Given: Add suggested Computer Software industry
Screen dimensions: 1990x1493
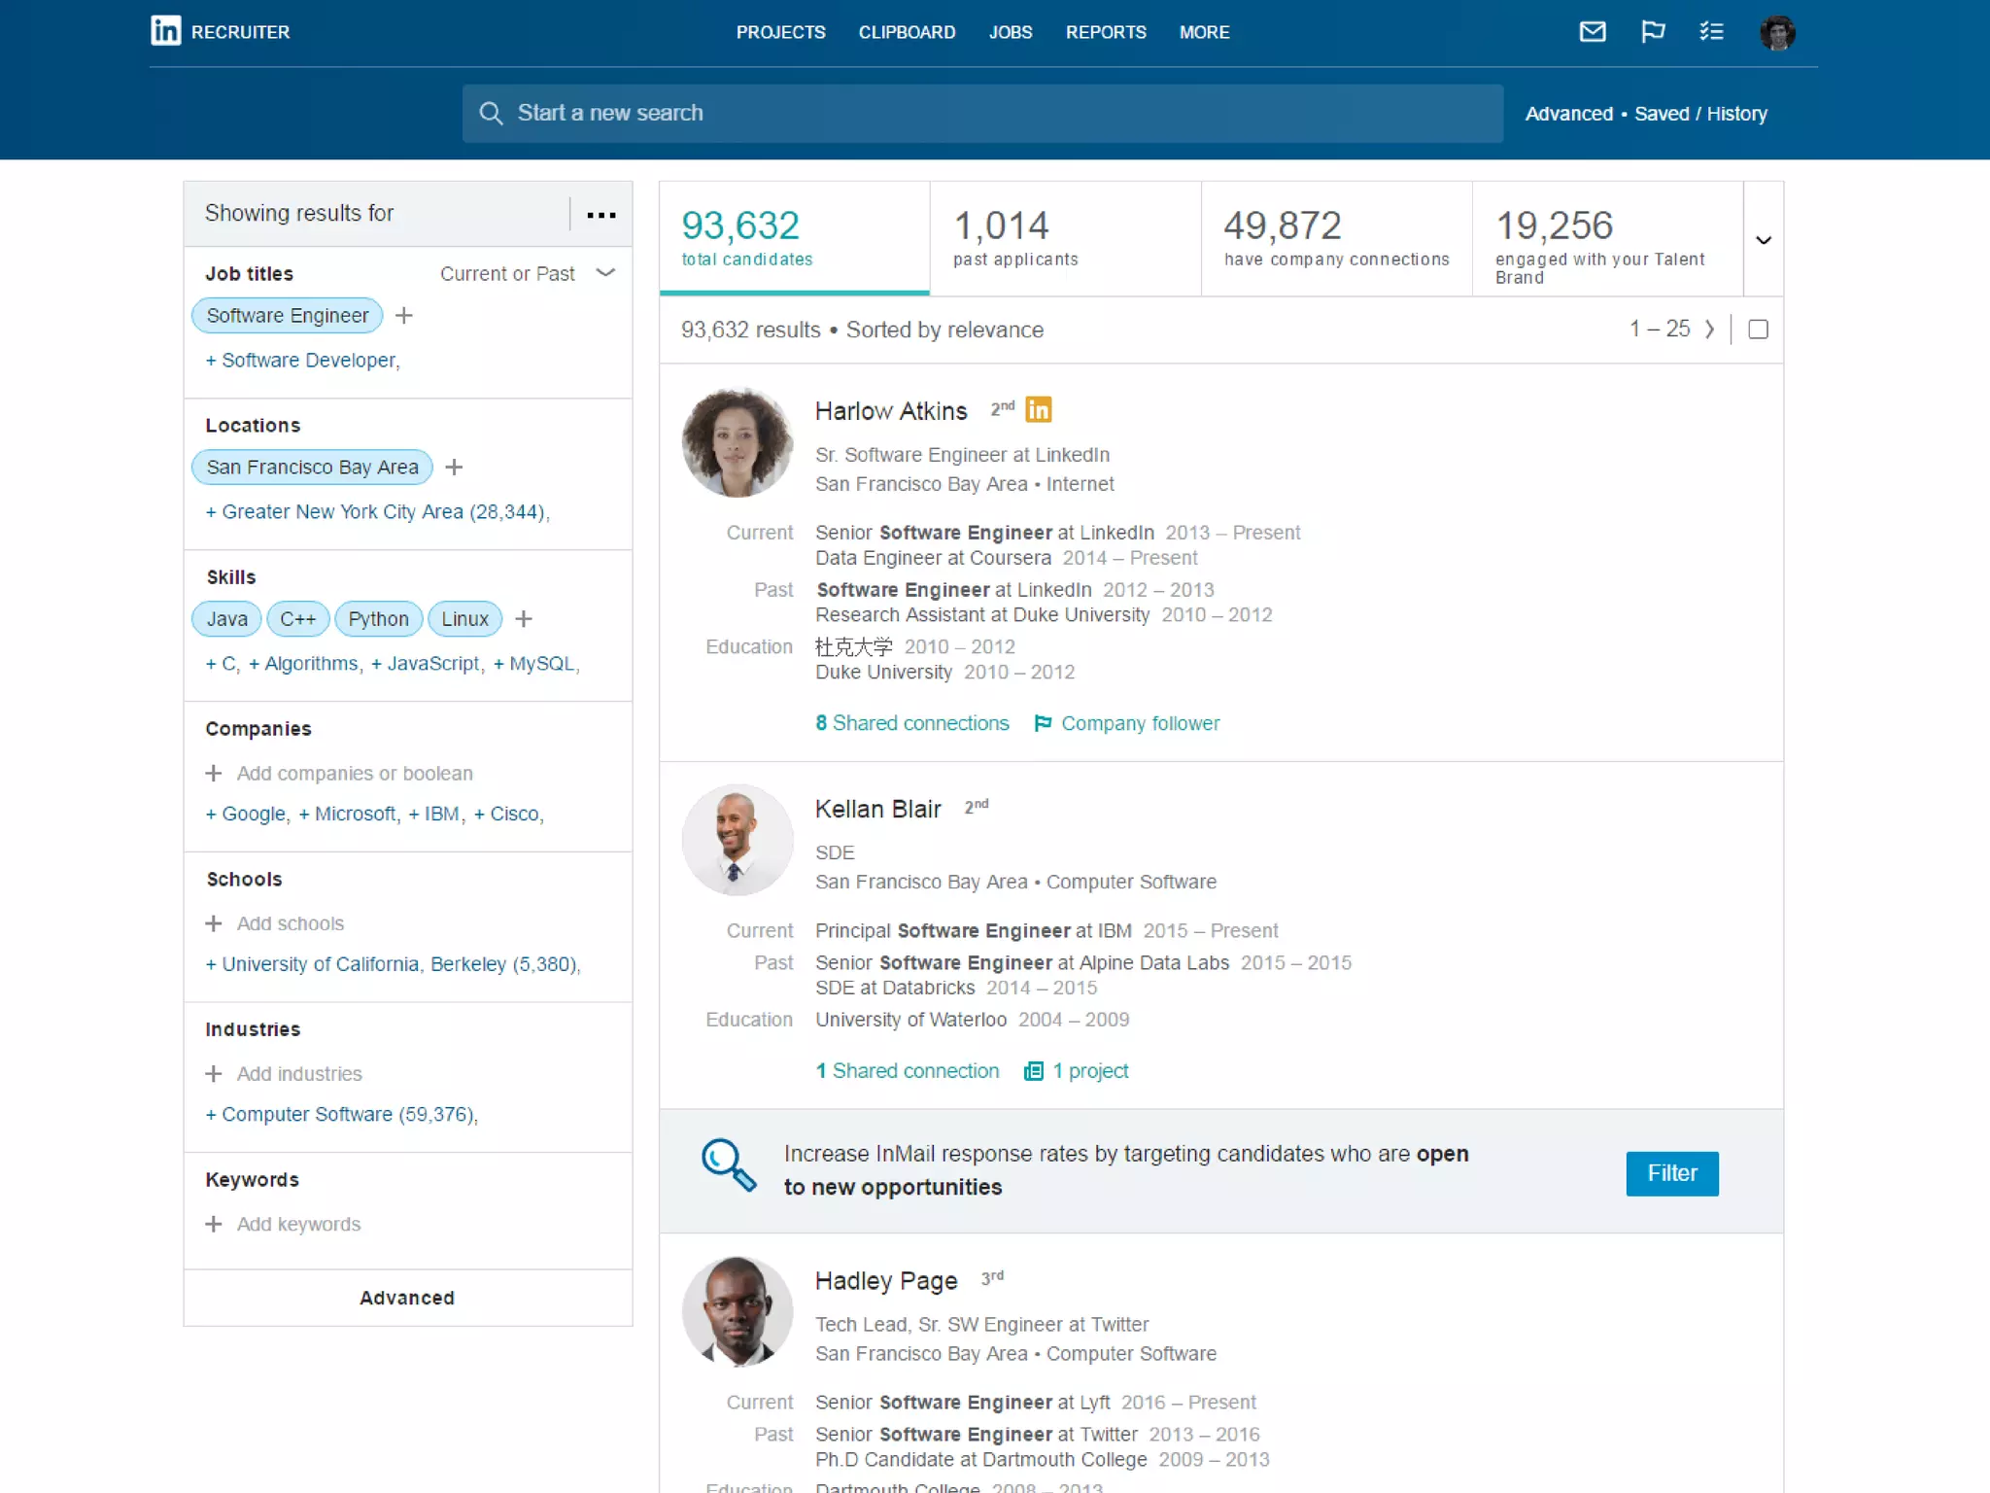Looking at the screenshot, I should pyautogui.click(x=341, y=1114).
